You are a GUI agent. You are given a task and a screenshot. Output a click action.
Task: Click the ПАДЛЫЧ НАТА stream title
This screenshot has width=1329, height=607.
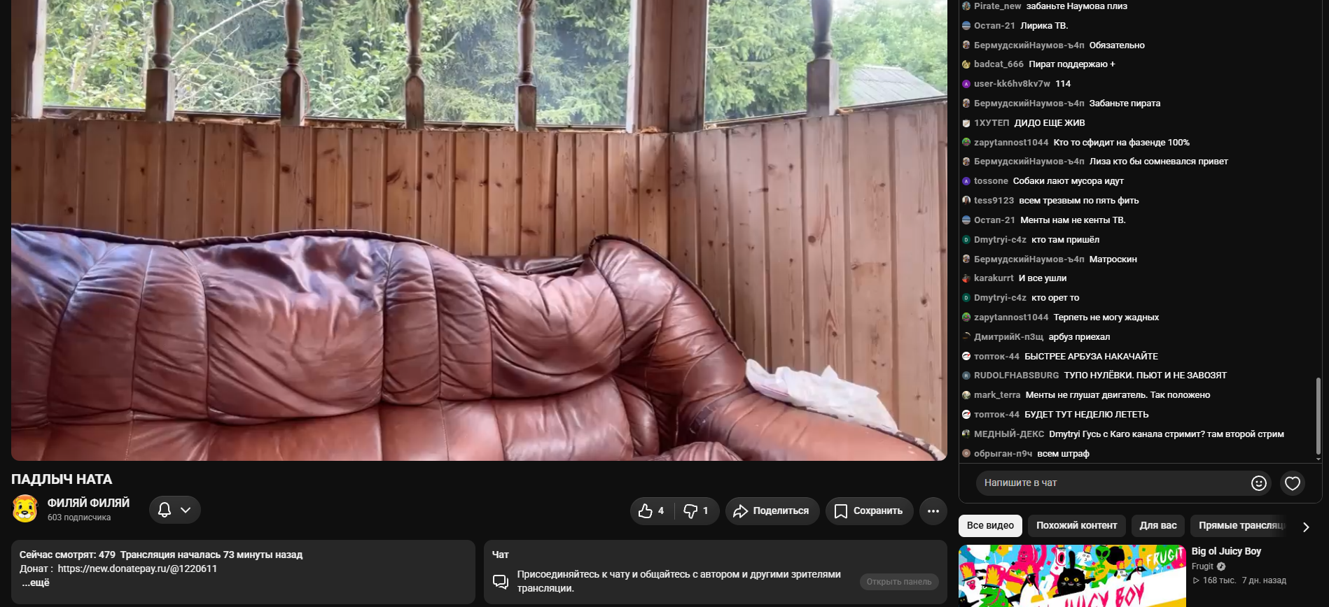click(62, 479)
